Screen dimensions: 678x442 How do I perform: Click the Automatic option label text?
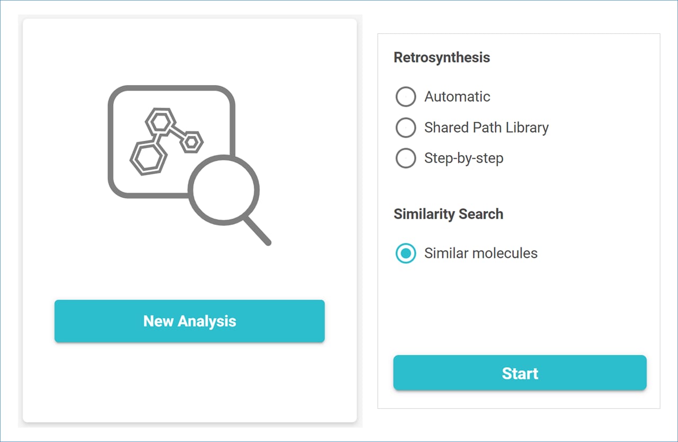pyautogui.click(x=457, y=97)
